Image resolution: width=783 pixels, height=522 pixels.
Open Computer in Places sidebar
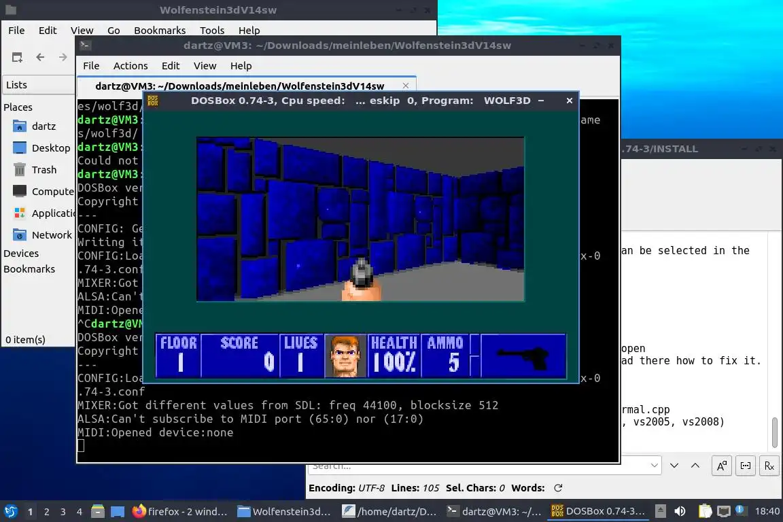click(43, 191)
